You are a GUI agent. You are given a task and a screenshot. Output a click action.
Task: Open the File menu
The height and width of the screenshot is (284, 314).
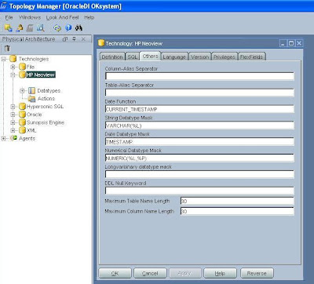click(9, 17)
